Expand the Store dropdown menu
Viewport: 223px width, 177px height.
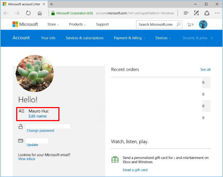(x=53, y=24)
